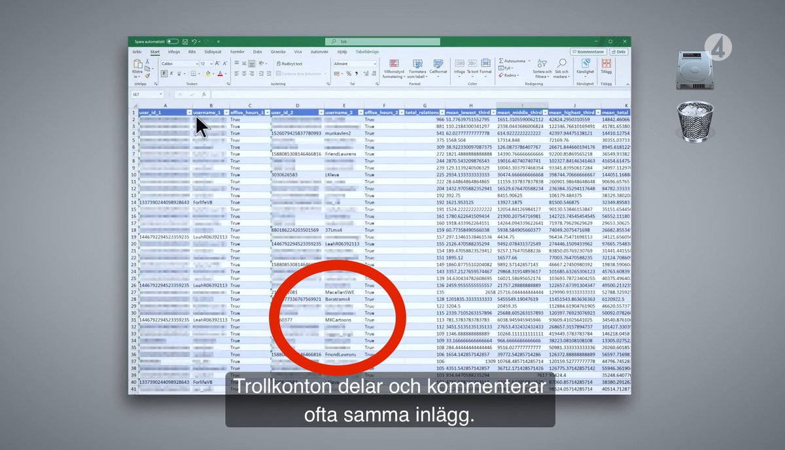Switch to the Sidlayout tab
This screenshot has height=450, width=785.
[x=213, y=52]
